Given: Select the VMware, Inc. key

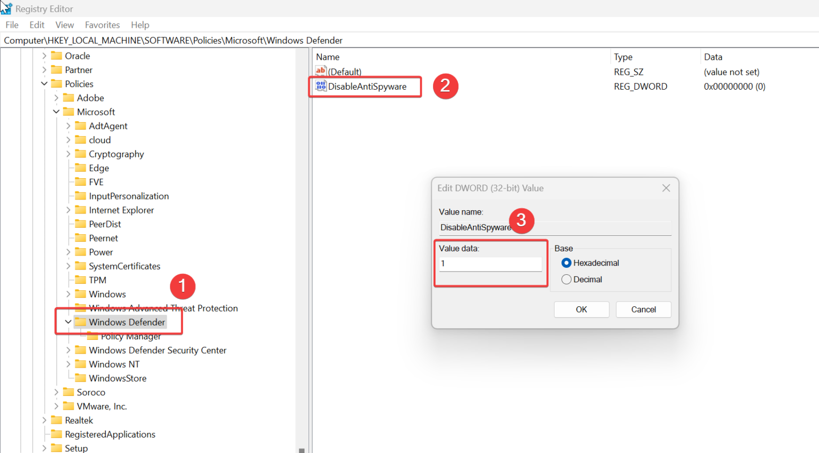Looking at the screenshot, I should pos(102,406).
